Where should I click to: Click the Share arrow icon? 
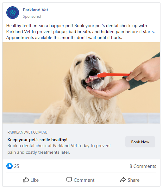pos(123,180)
